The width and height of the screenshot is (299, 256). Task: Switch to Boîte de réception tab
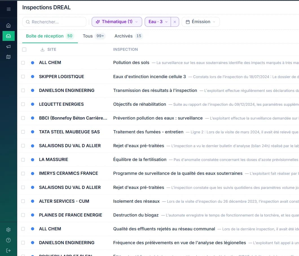coord(50,36)
